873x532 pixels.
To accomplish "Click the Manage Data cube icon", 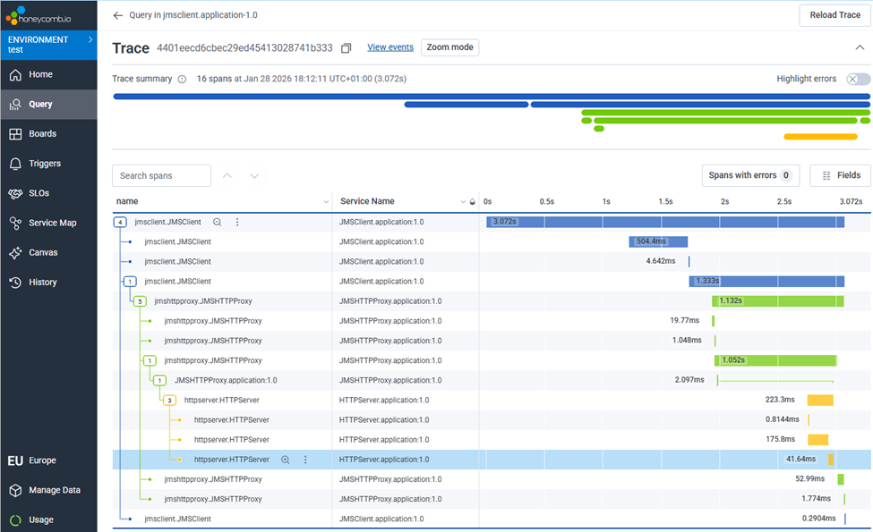I will [x=15, y=490].
